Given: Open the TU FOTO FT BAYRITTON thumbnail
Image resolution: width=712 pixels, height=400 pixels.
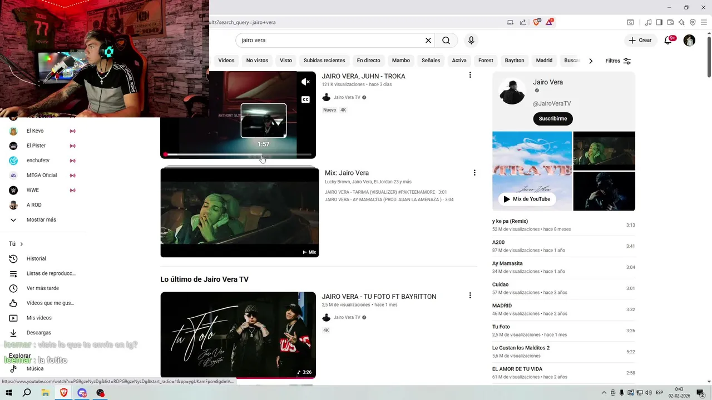Looking at the screenshot, I should [x=238, y=335].
